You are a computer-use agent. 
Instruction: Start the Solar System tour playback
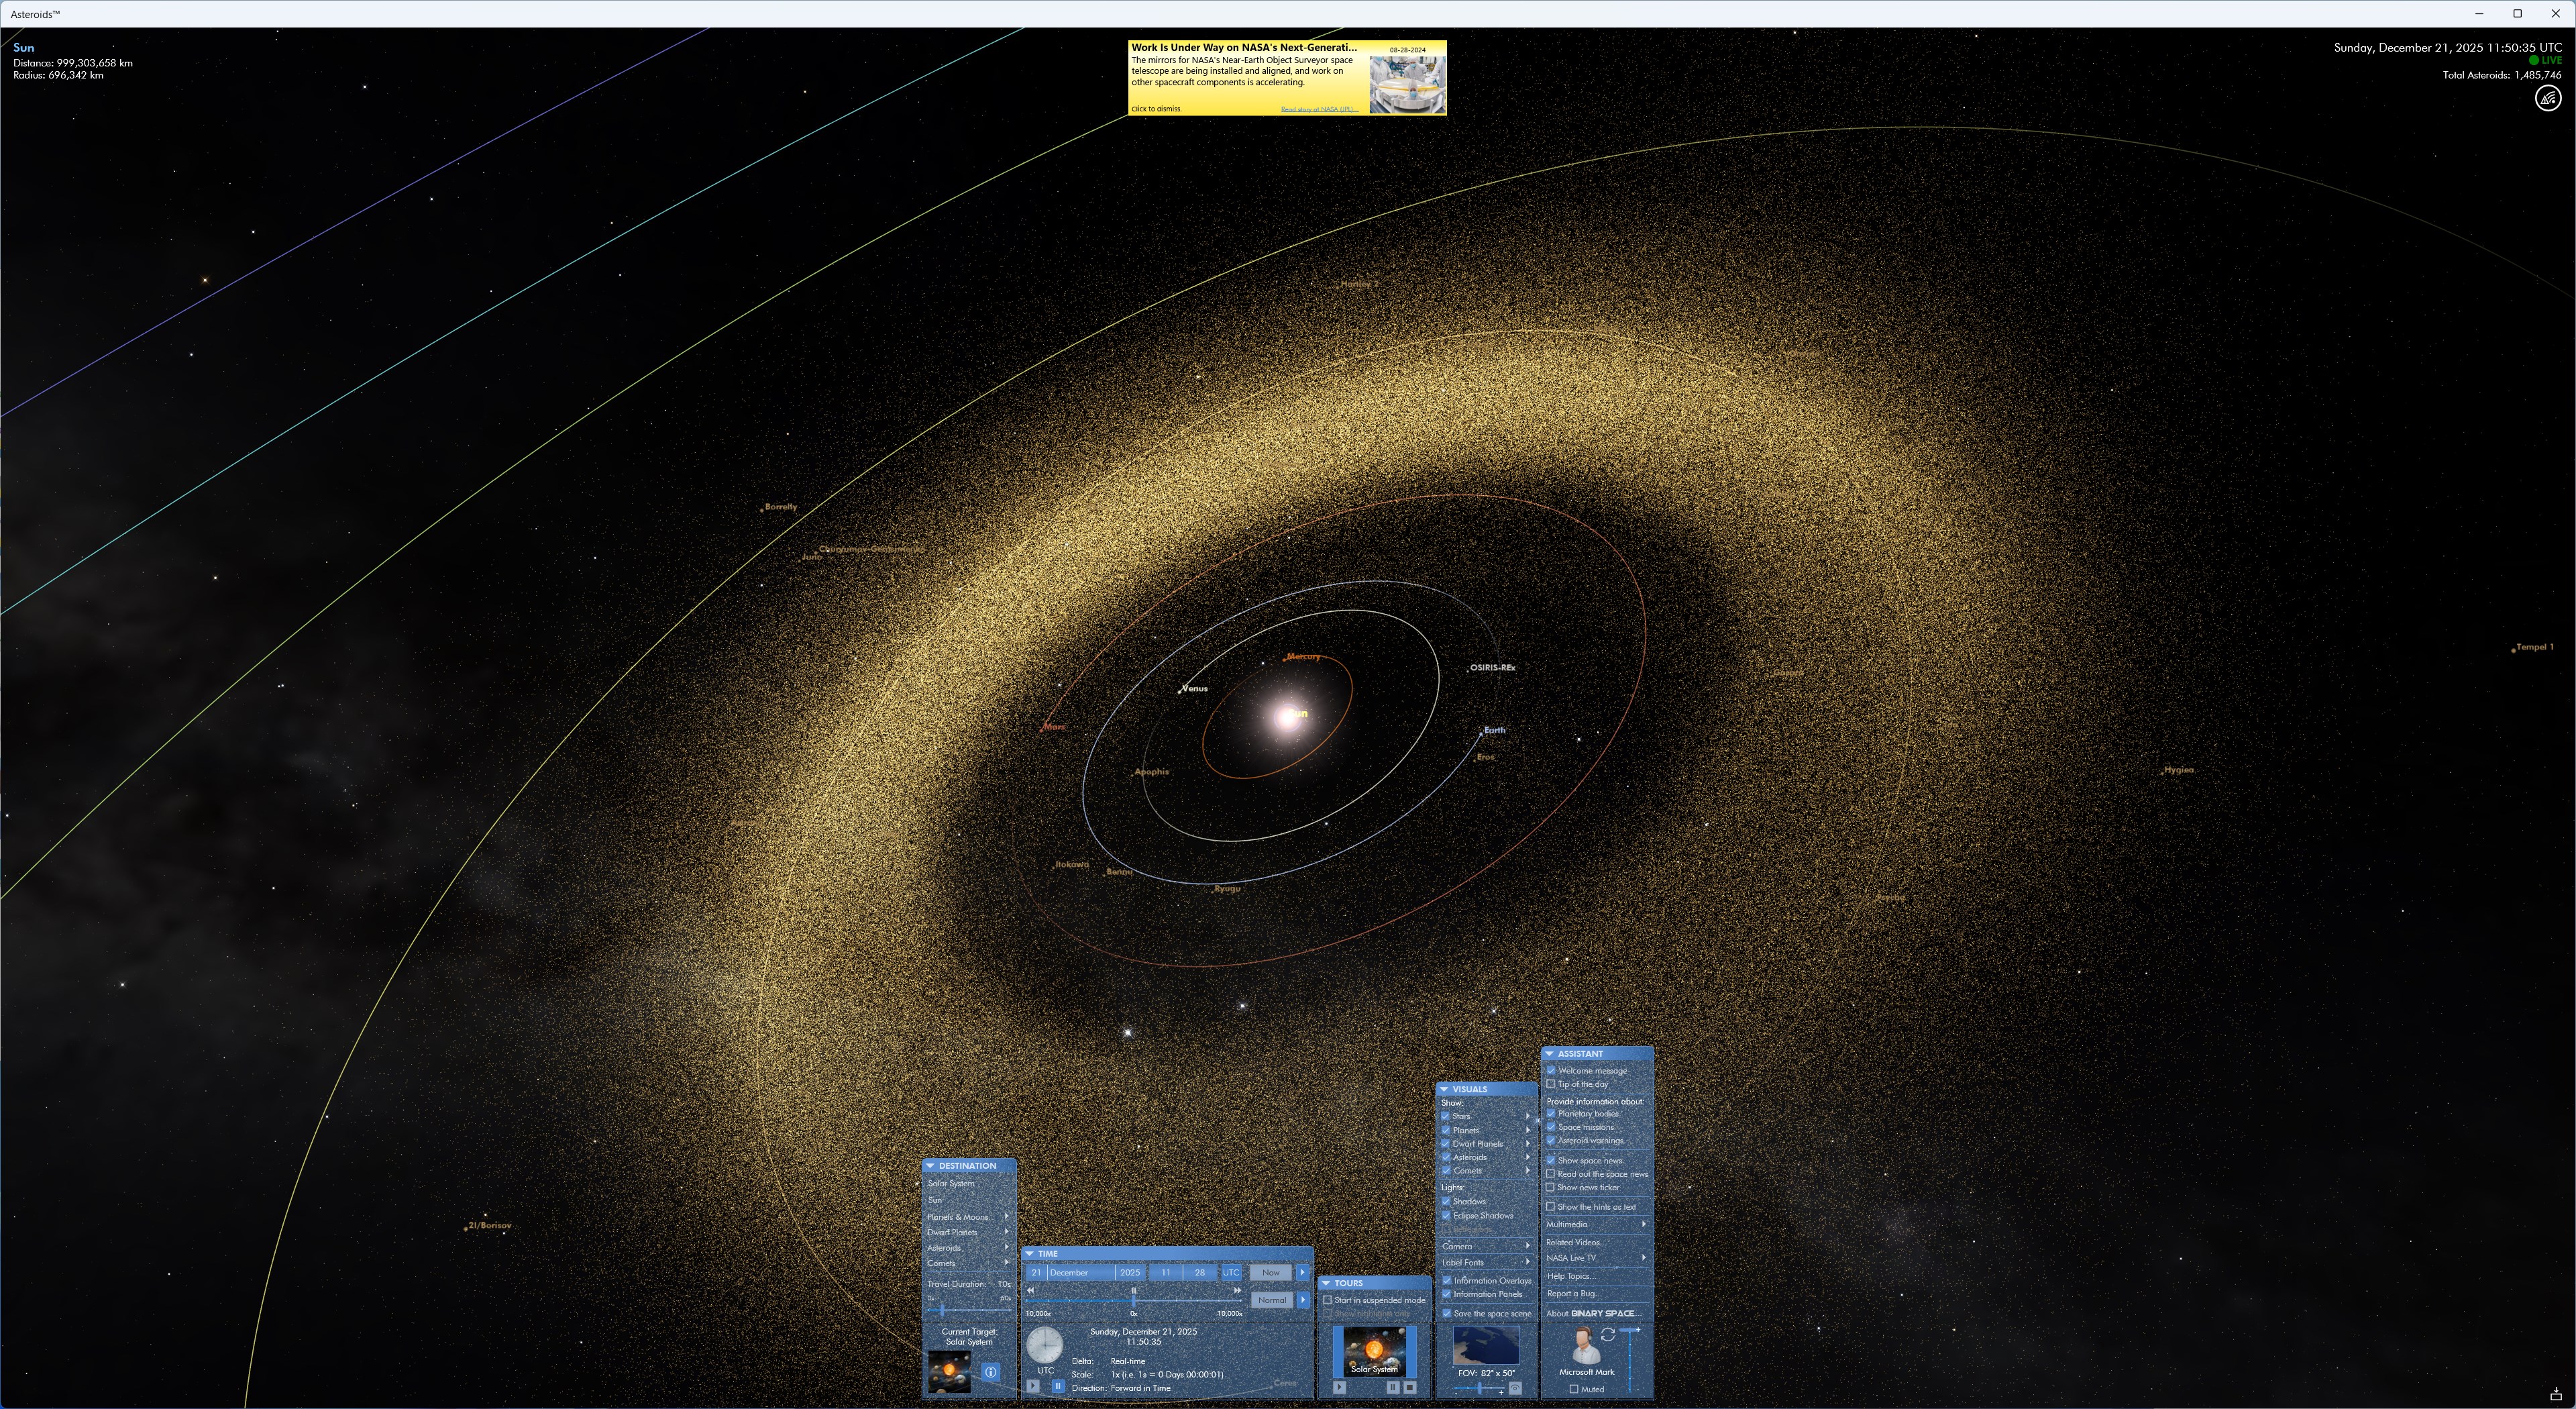click(x=1340, y=1387)
